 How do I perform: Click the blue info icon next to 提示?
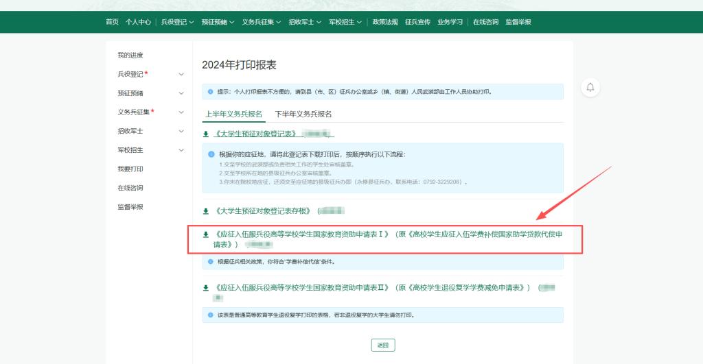pyautogui.click(x=211, y=91)
